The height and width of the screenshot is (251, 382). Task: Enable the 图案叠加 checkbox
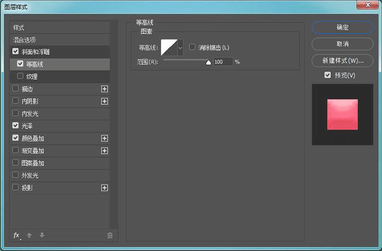[x=15, y=163]
